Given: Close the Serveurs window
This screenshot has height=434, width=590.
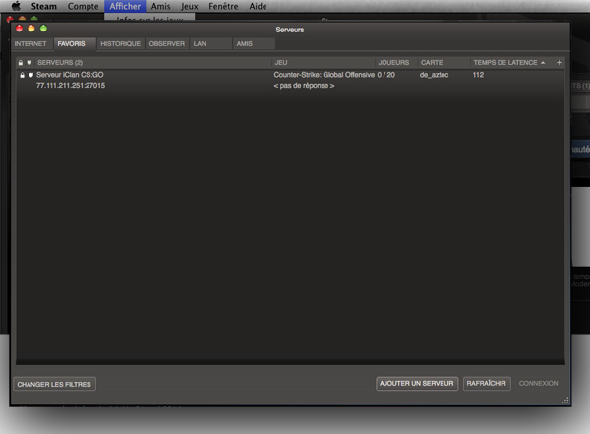Looking at the screenshot, I should coord(20,29).
